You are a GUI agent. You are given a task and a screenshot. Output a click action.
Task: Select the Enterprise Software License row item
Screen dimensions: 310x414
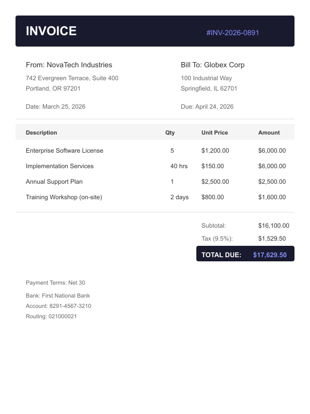(65, 151)
